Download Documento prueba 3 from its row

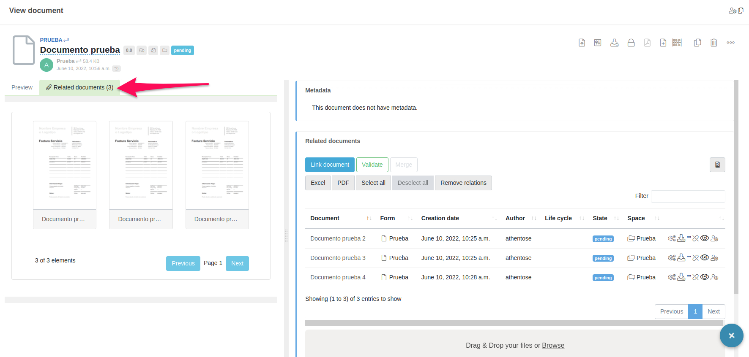point(681,258)
